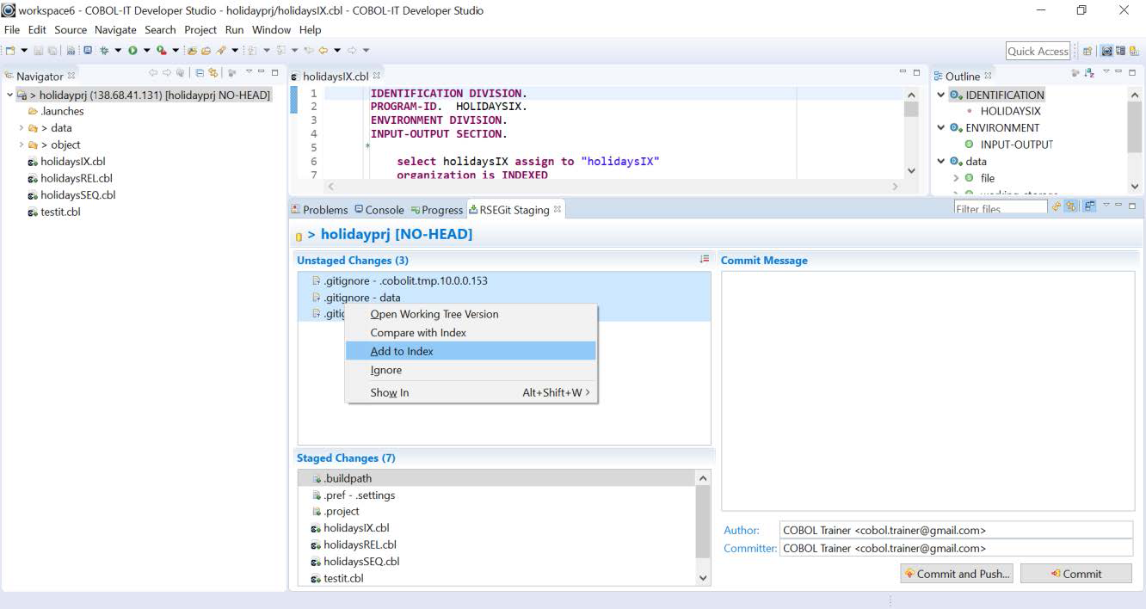Click the Filter files input field
This screenshot has width=1146, height=609.
(x=1000, y=208)
